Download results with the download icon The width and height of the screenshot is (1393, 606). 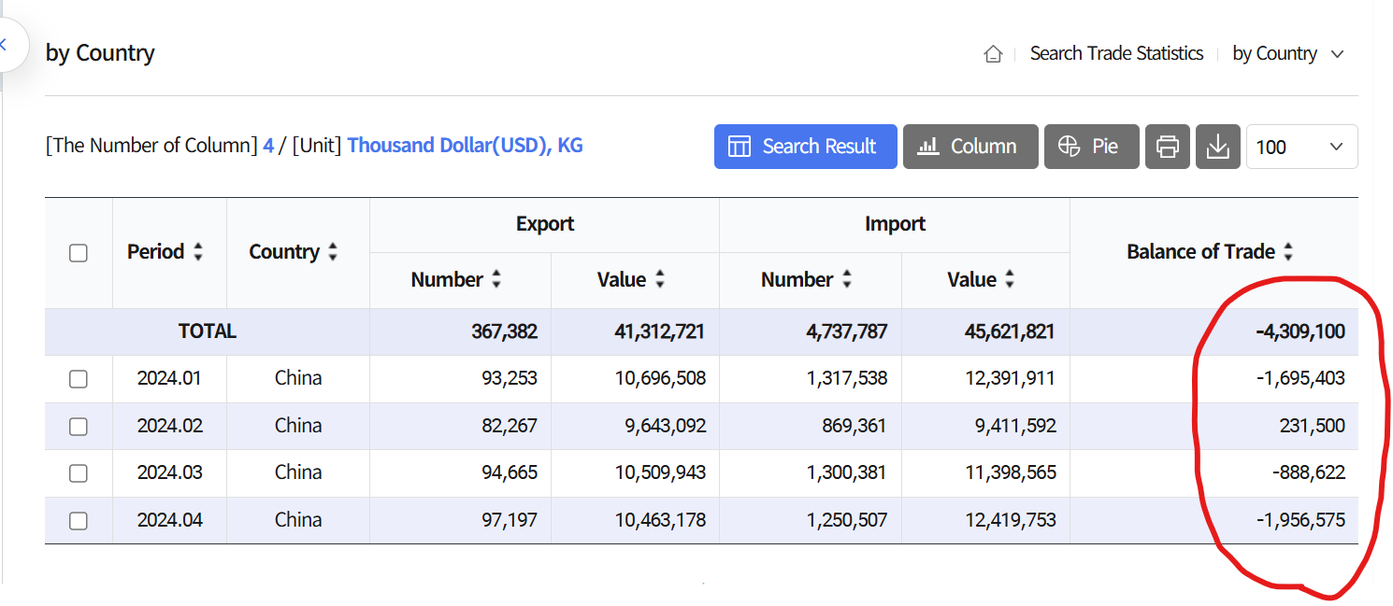click(1218, 147)
